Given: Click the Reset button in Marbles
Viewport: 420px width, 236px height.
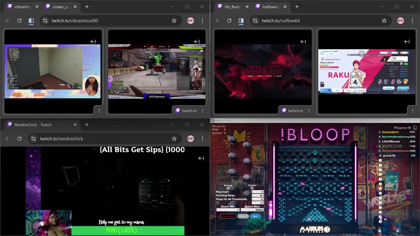Looking at the screenshot, I should click(243, 216).
